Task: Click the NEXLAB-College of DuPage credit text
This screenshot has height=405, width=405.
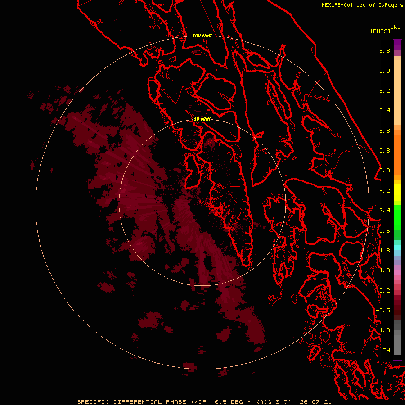Action: [359, 5]
